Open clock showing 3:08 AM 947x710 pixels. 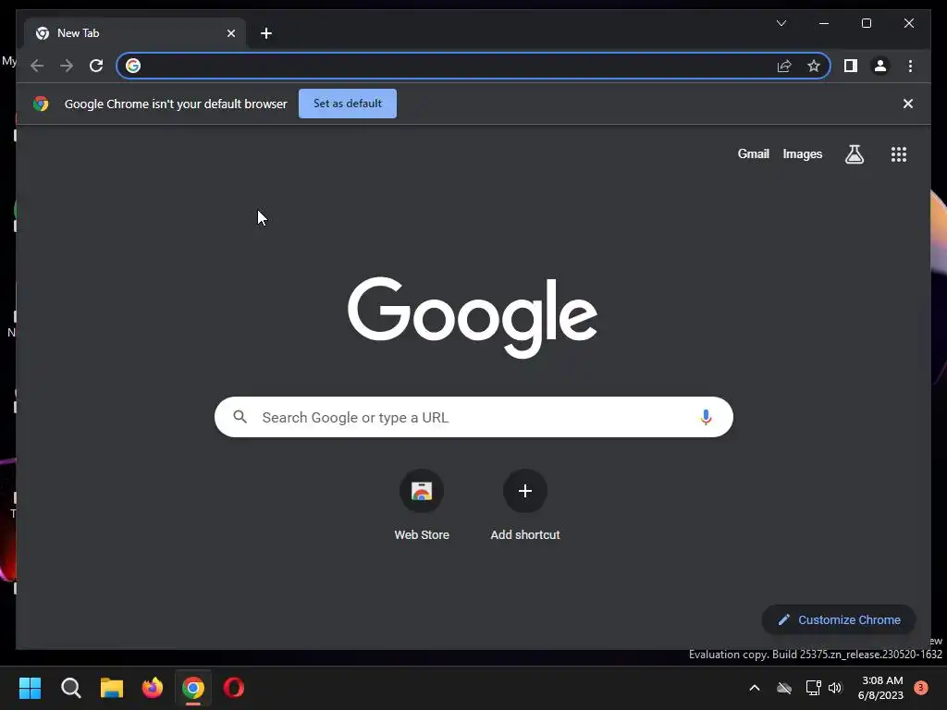point(880,688)
